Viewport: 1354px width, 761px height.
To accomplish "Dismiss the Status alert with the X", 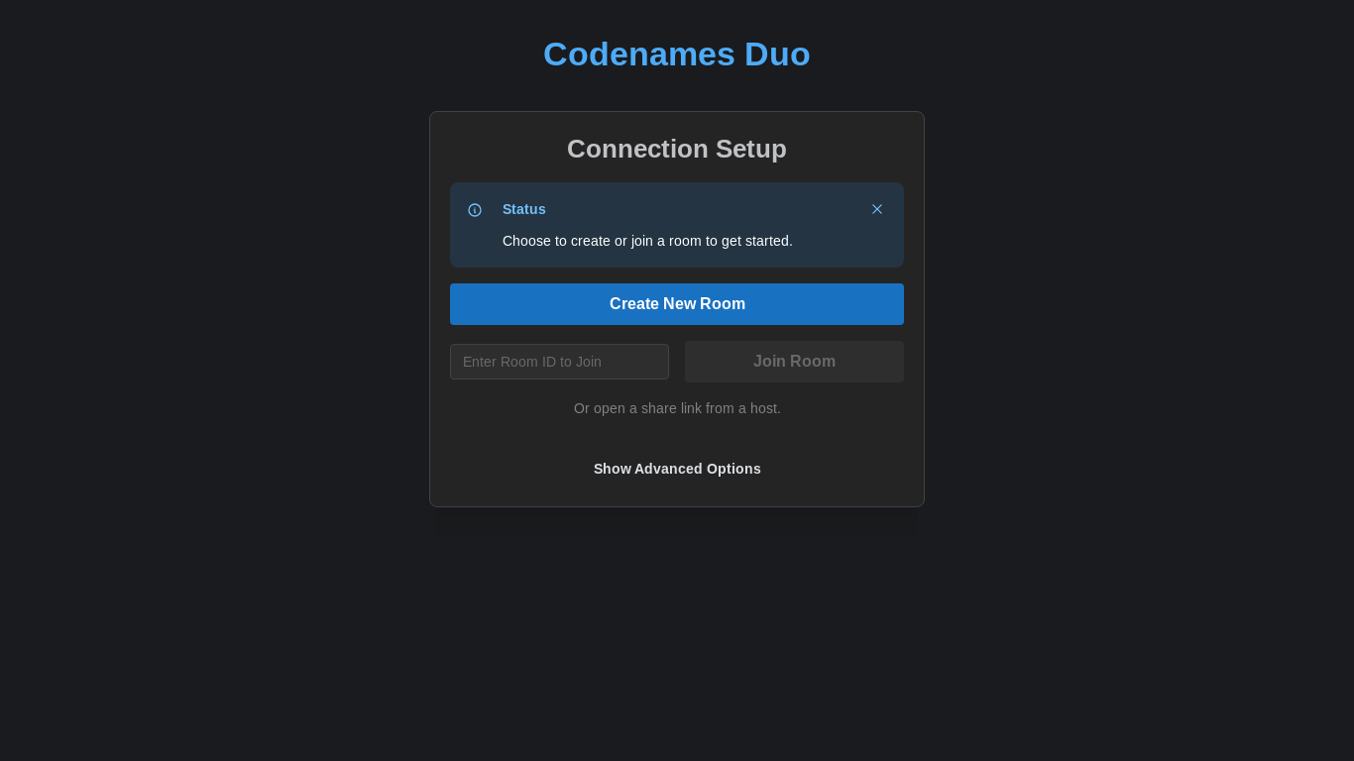I will (877, 209).
